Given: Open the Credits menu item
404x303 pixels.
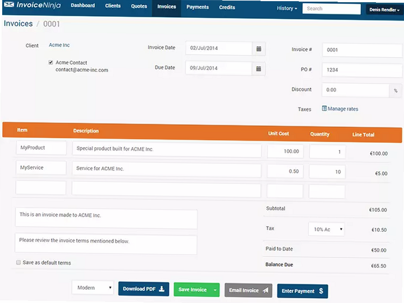Looking at the screenshot, I should (x=227, y=8).
